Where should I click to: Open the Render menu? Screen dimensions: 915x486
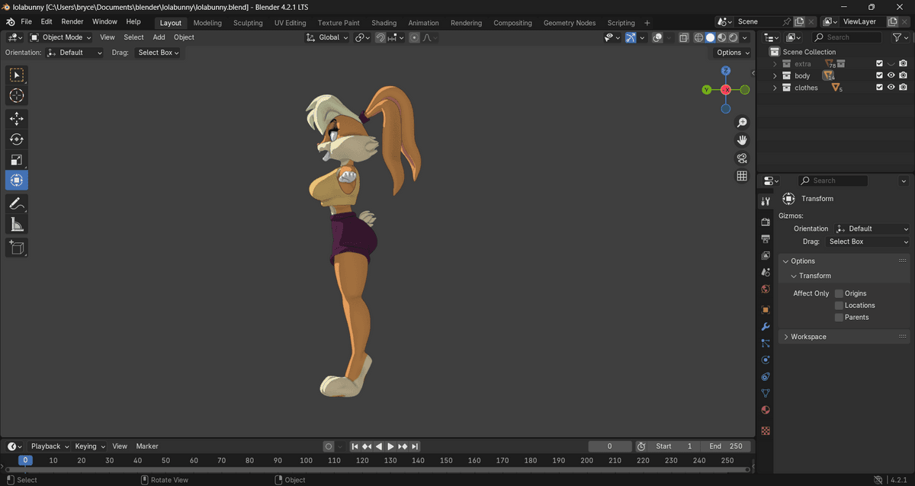click(x=72, y=22)
